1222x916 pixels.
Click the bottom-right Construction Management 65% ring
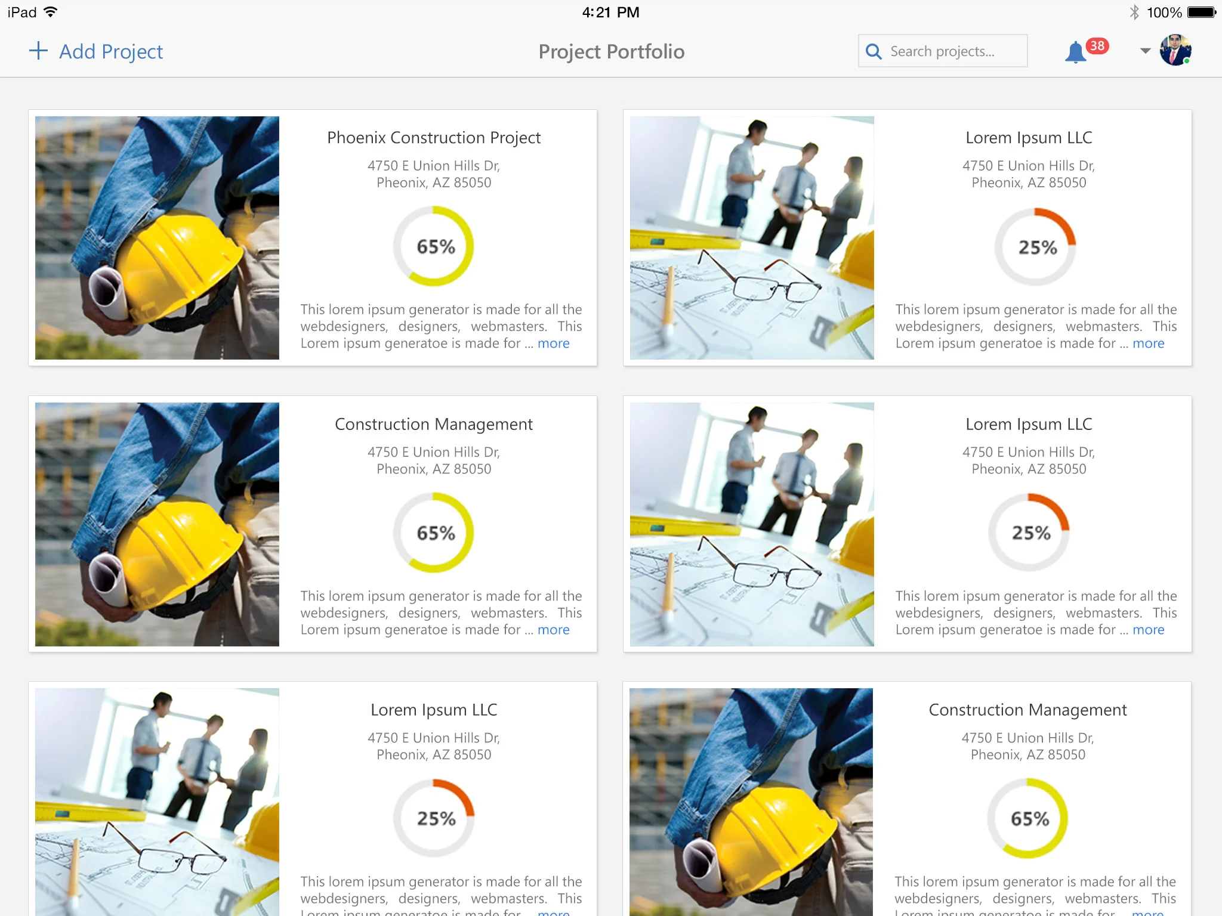[x=1029, y=818]
